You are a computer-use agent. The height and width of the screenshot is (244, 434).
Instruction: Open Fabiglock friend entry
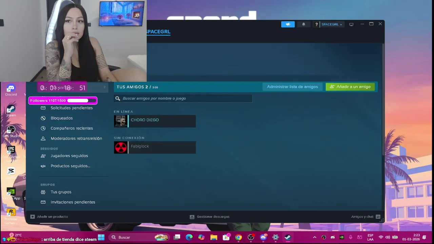(155, 147)
